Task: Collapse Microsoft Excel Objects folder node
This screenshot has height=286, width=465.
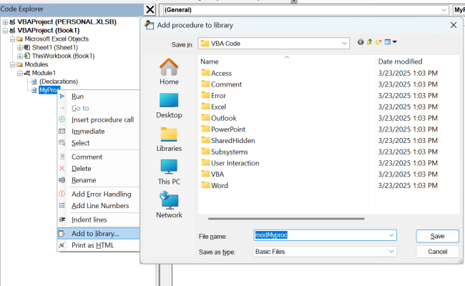Action: click(x=12, y=39)
